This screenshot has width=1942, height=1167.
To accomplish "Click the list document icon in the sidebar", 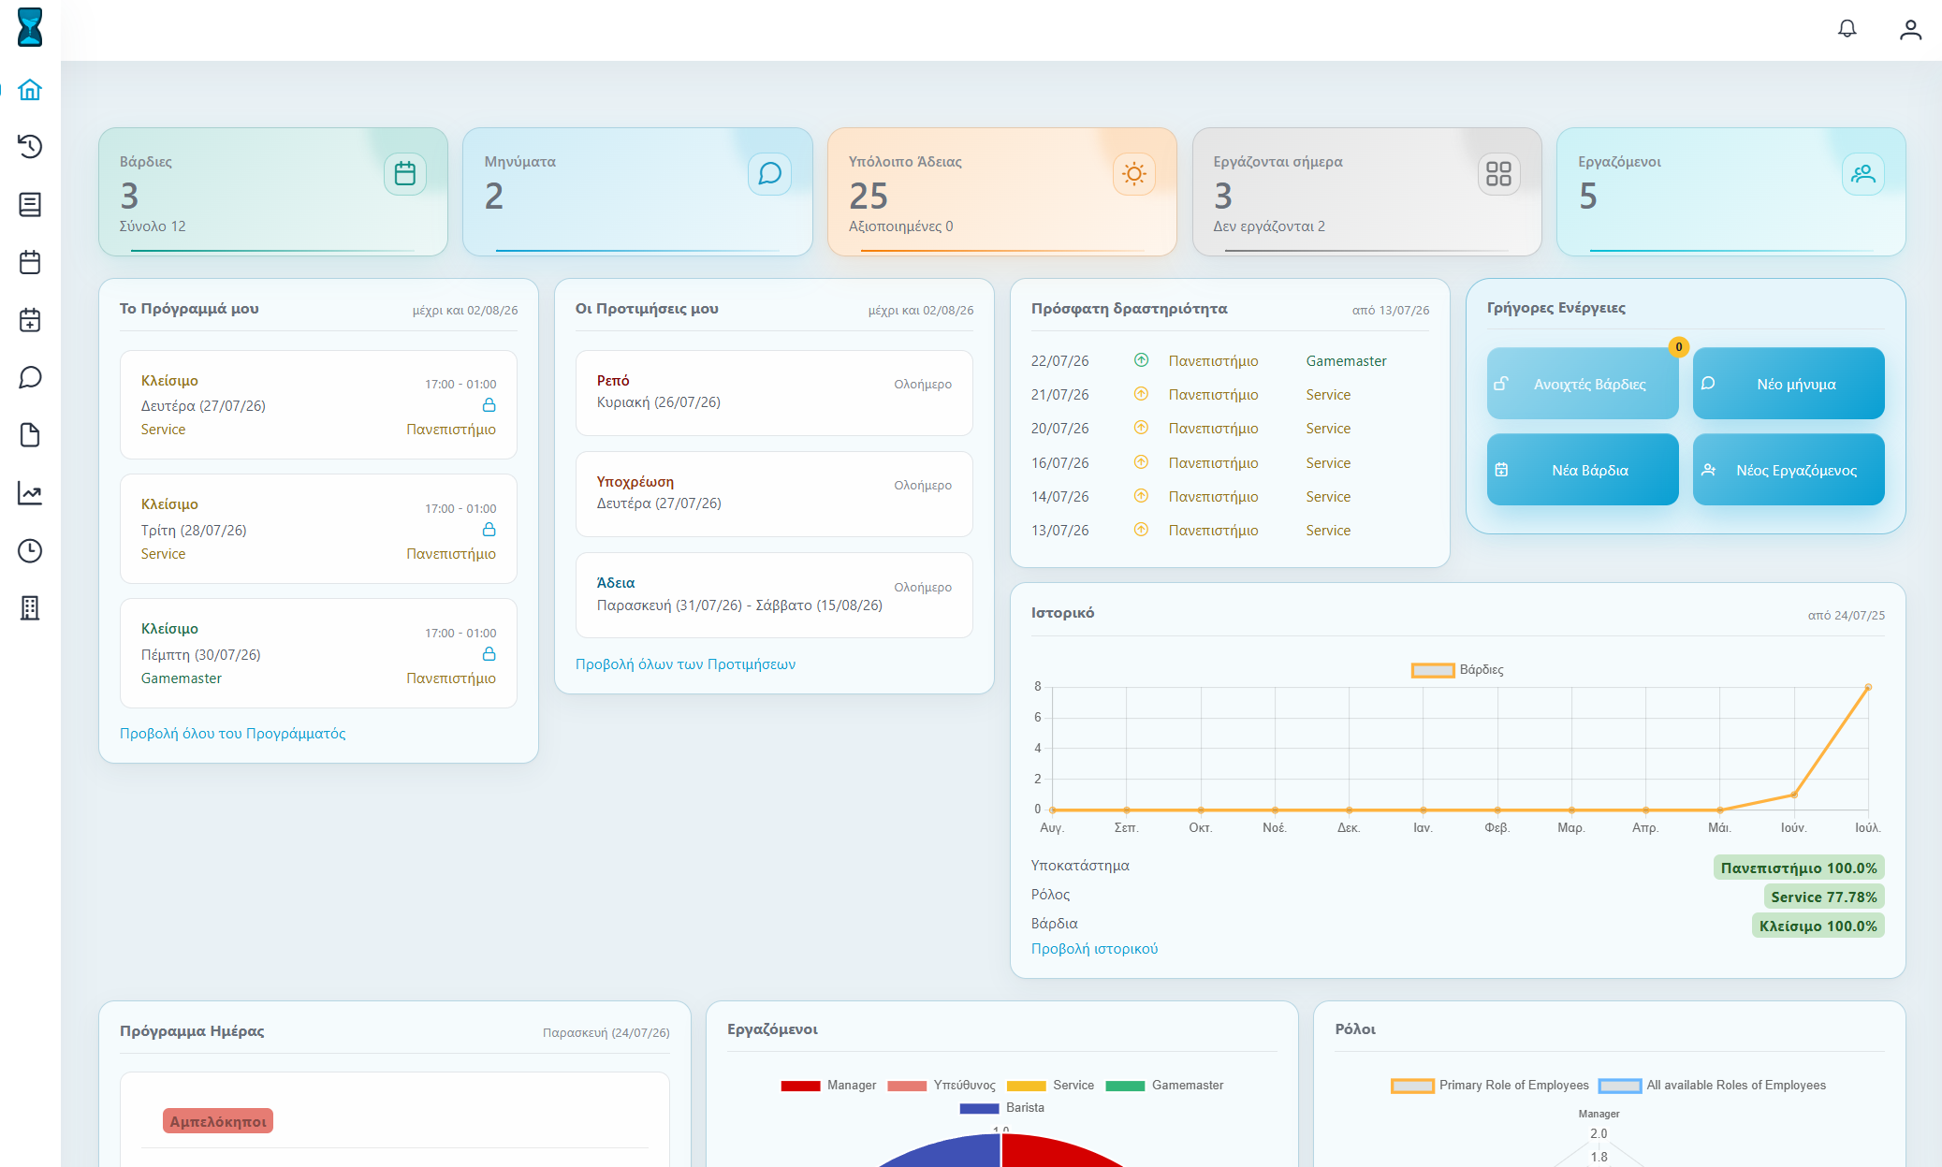I will pos(30,205).
